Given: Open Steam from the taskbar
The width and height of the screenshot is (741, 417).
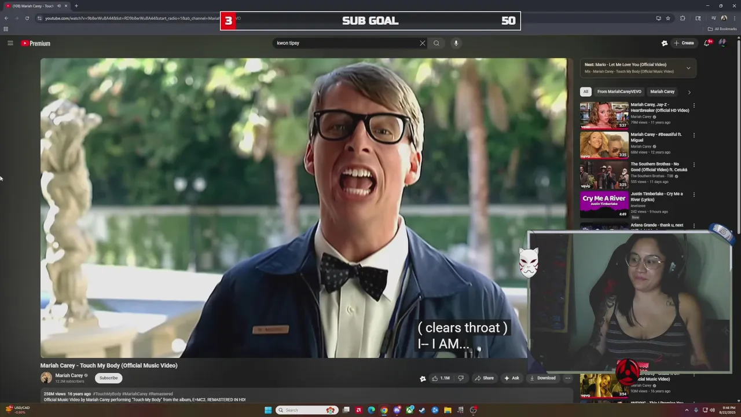Looking at the screenshot, I should coord(422,410).
